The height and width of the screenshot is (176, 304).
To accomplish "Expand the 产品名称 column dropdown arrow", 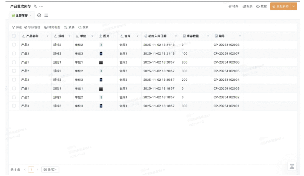I will (x=47, y=36).
